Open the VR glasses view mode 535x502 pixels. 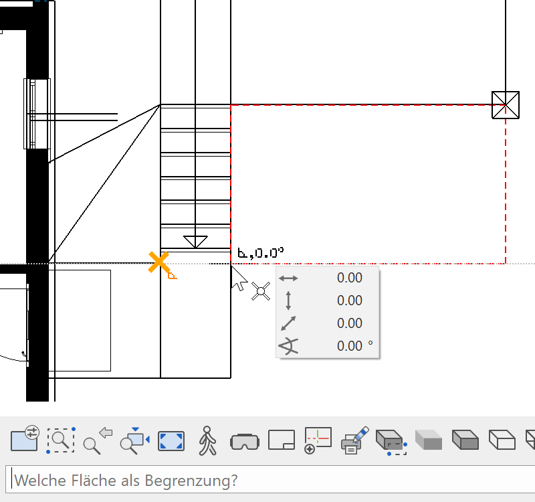(243, 440)
